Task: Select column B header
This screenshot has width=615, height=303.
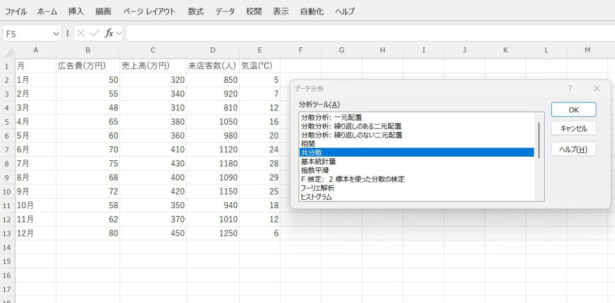Action: (88, 50)
